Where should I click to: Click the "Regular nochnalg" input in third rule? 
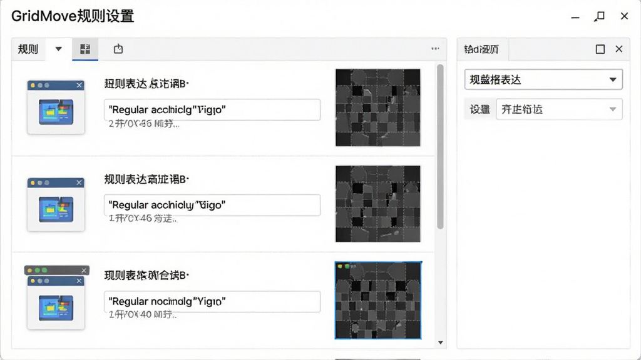coord(212,302)
